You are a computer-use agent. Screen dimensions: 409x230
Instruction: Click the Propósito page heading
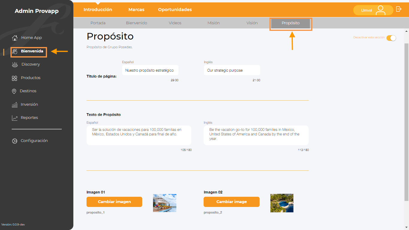(x=110, y=37)
